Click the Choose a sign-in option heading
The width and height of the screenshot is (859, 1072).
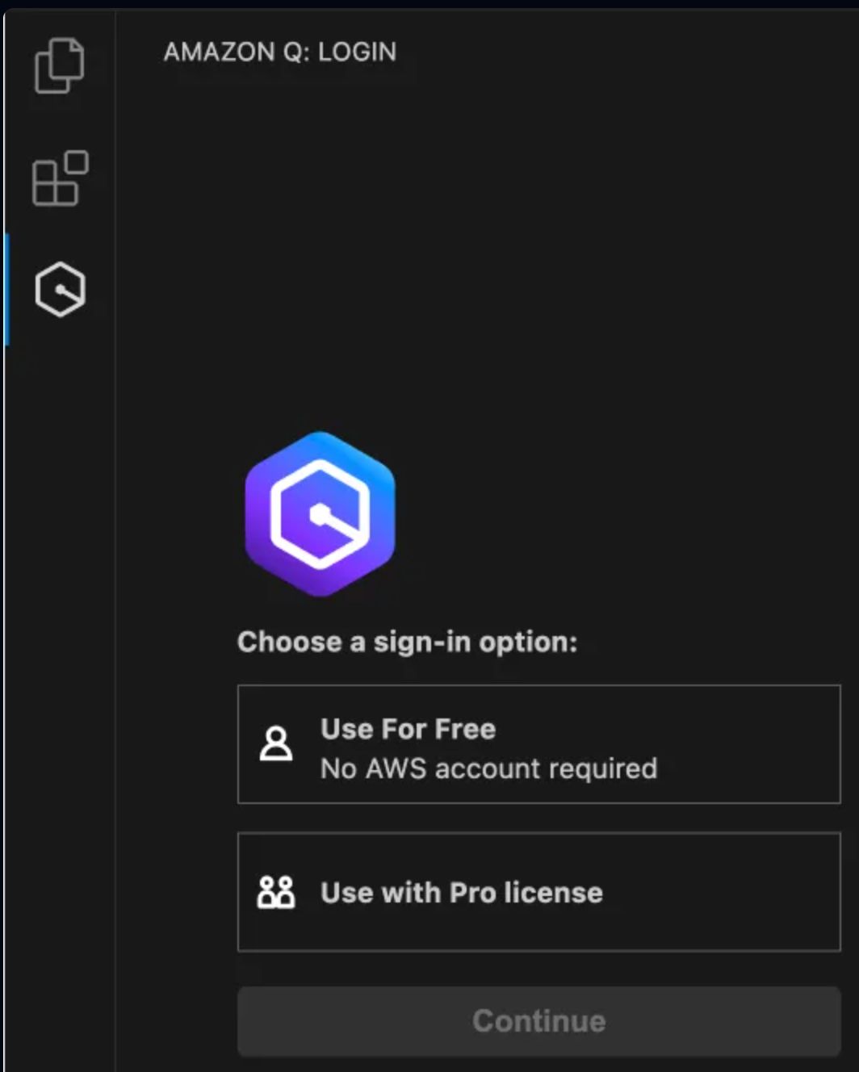pyautogui.click(x=407, y=642)
